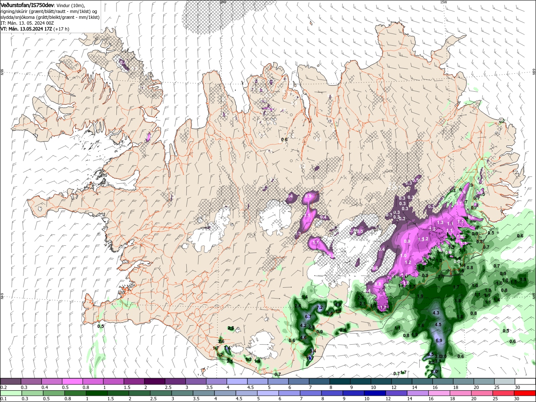
Task: Click the bright pink 0.5 snow legend swatch
Action: [72, 381]
